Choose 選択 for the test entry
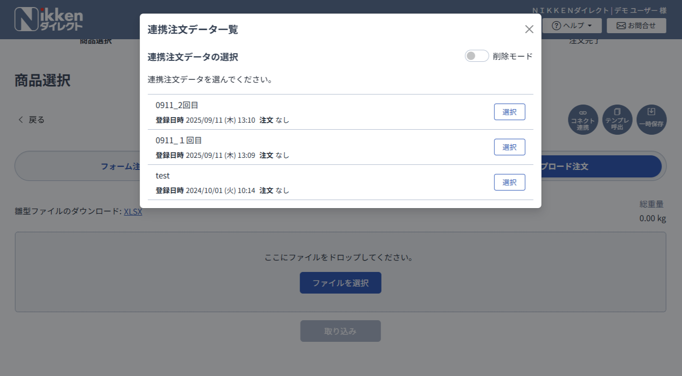This screenshot has height=376, width=682. pos(509,182)
